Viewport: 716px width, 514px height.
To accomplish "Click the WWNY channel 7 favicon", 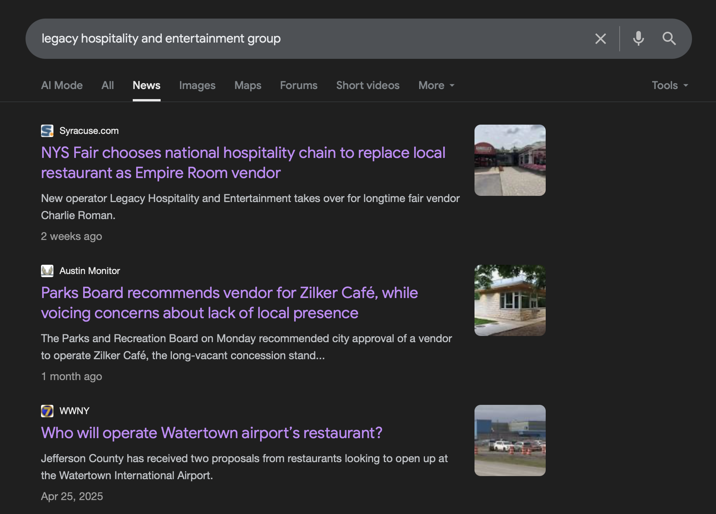I will [x=47, y=411].
